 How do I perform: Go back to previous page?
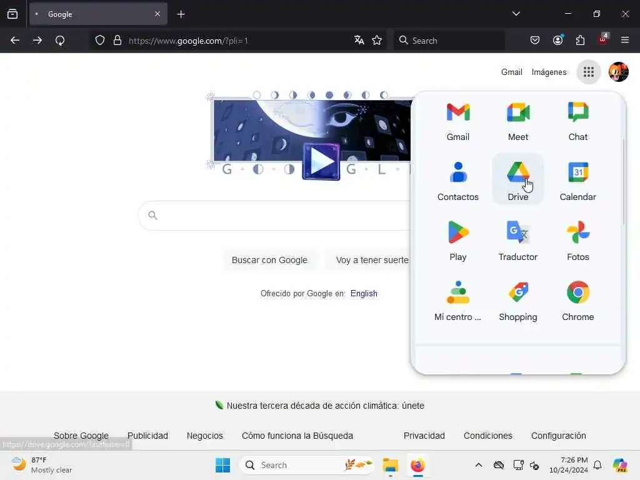15,41
